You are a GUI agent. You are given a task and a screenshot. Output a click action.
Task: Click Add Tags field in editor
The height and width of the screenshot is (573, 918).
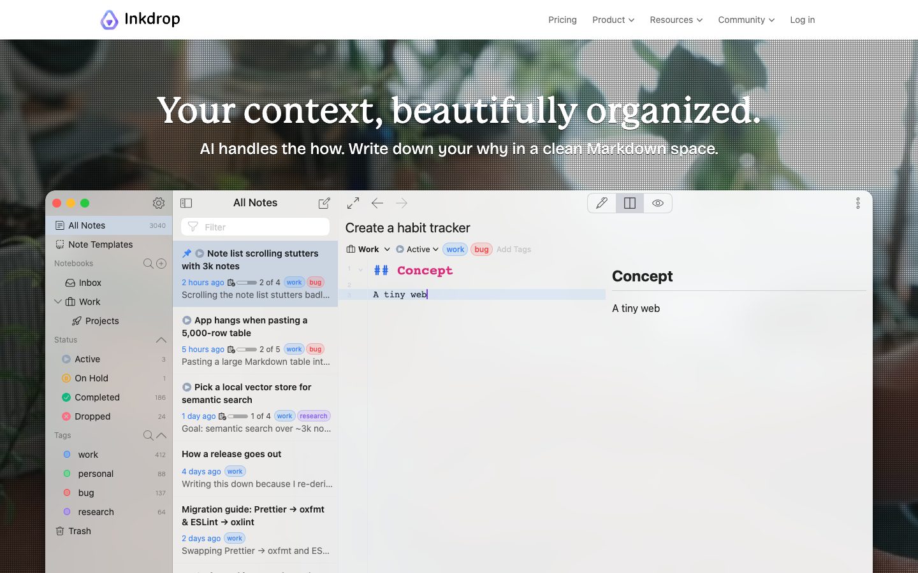coord(514,250)
